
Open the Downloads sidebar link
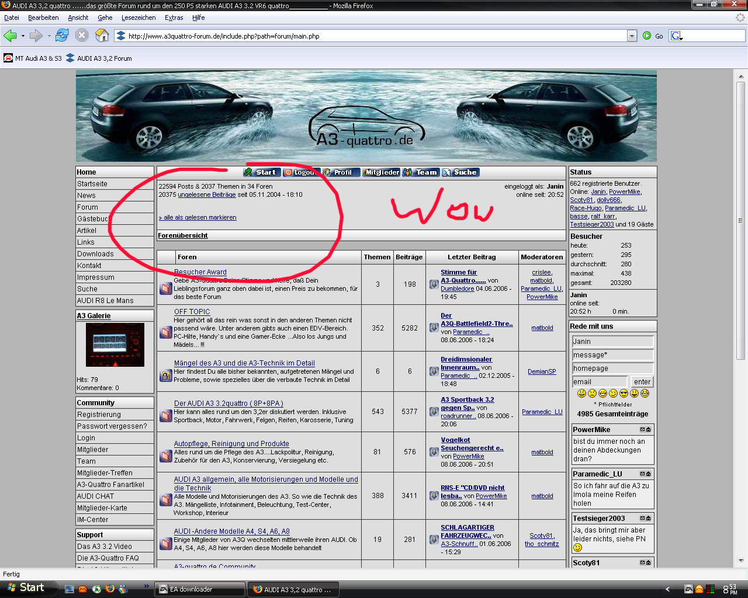coord(95,254)
